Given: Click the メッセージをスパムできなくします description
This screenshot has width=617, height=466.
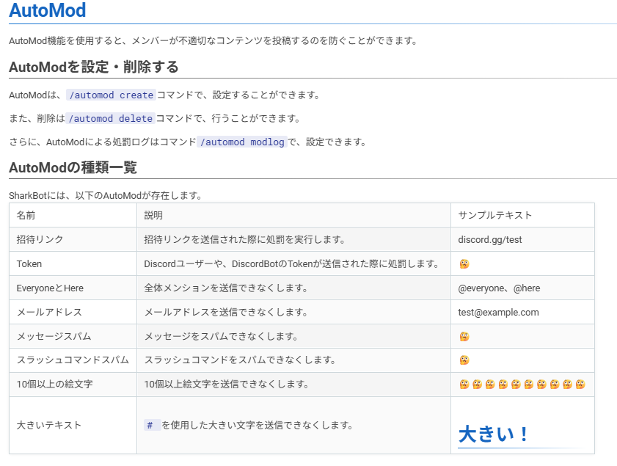Looking at the screenshot, I should point(221,337).
